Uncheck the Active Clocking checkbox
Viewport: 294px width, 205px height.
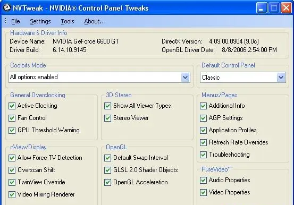tap(12, 106)
